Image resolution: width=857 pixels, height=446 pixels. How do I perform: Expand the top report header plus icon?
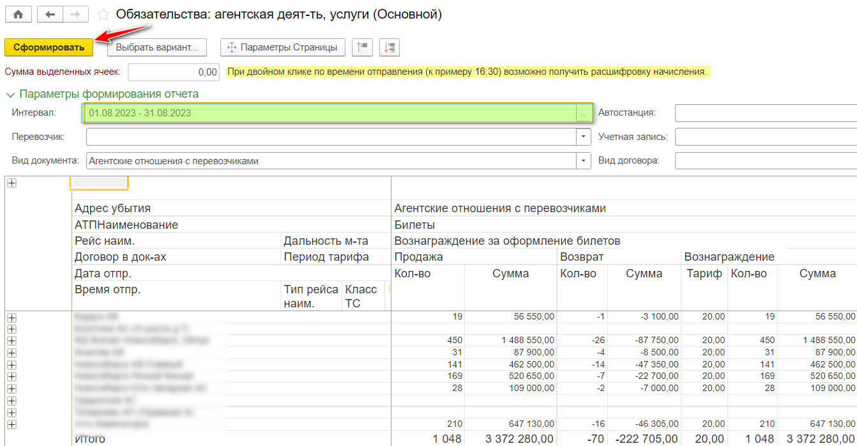coord(11,183)
